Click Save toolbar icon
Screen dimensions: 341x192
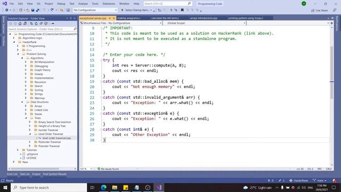(x=33, y=10)
